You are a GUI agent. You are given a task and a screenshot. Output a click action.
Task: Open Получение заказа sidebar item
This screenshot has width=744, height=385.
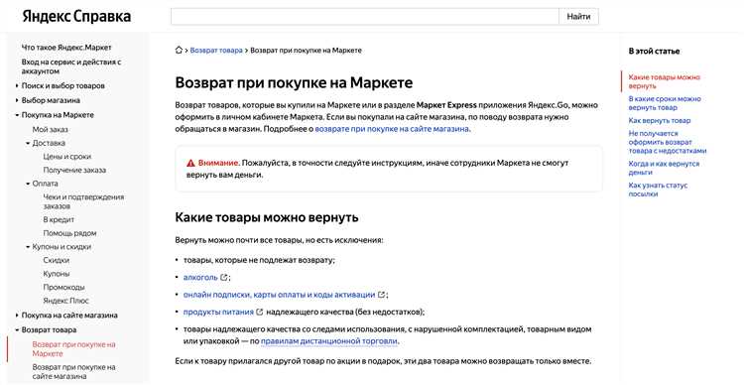(x=74, y=170)
